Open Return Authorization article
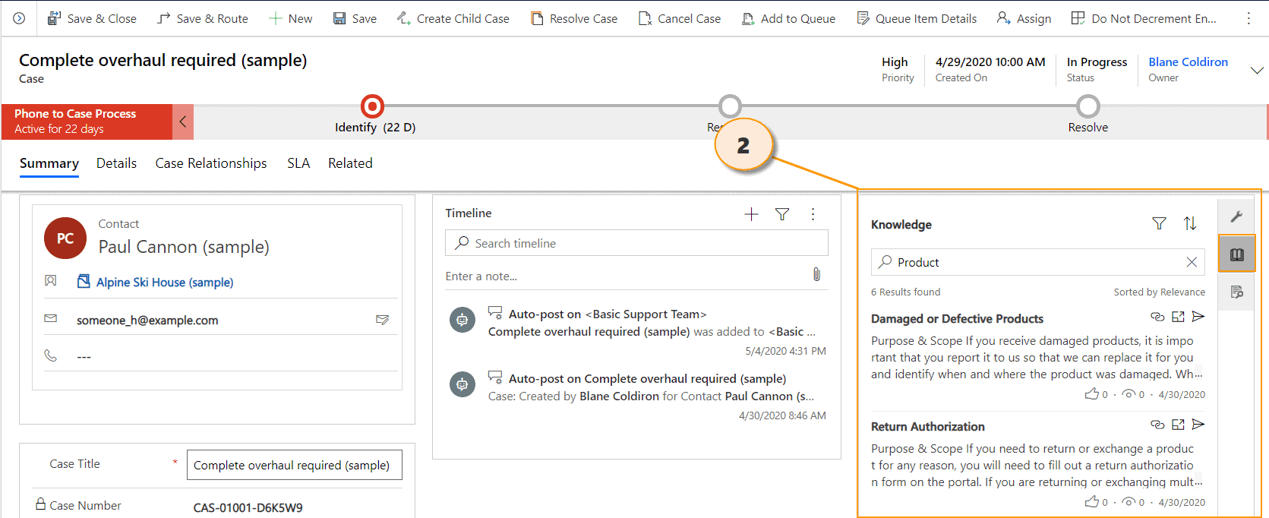The image size is (1269, 518). pos(928,427)
